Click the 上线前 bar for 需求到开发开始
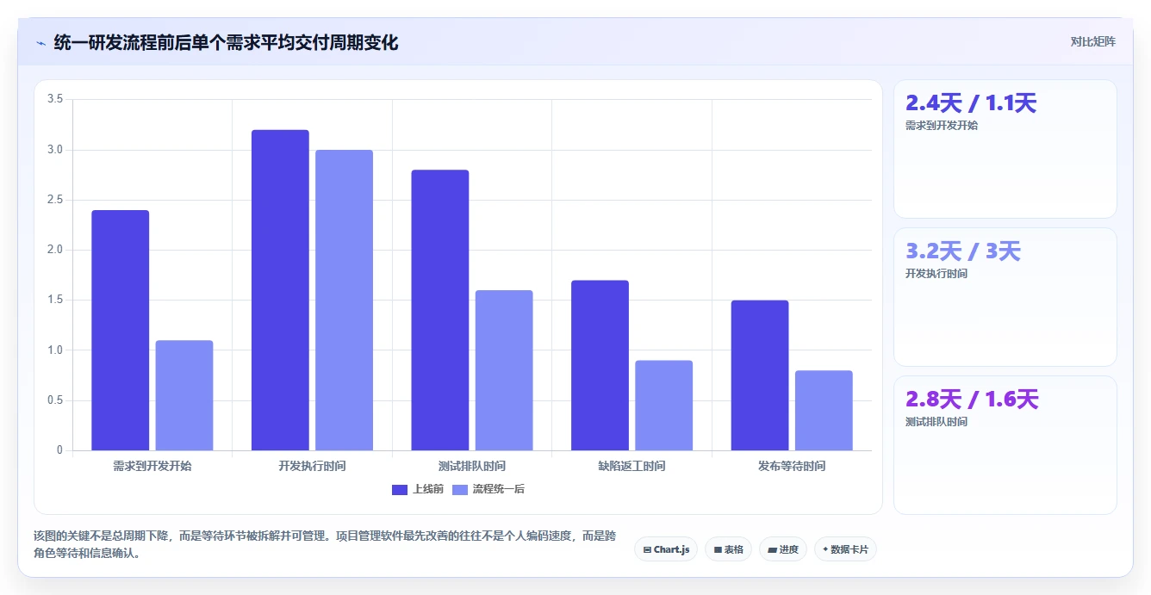Screen dimensions: 1151x595 coord(121,331)
